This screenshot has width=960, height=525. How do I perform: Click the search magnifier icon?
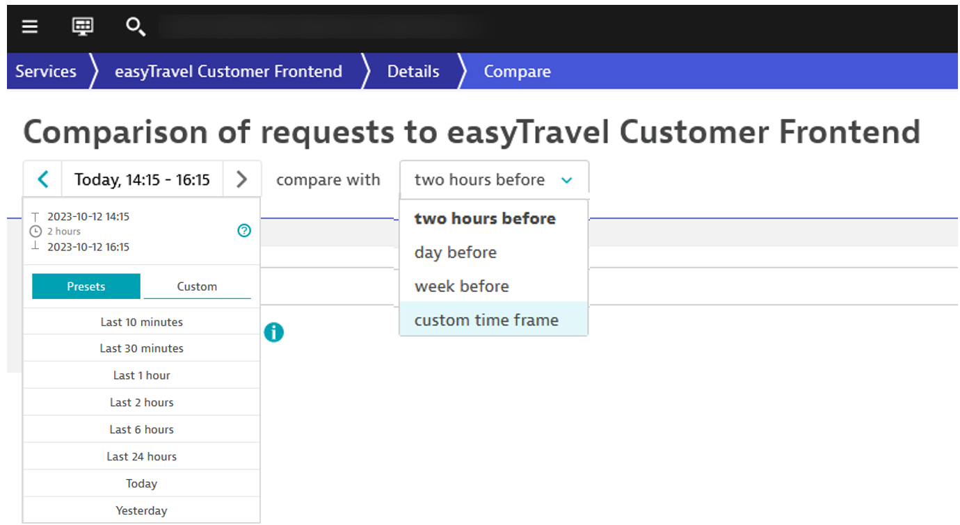(135, 26)
